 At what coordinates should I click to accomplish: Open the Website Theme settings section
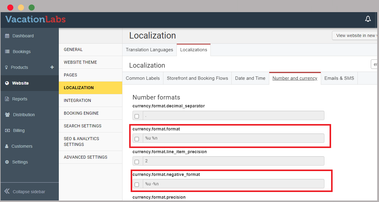click(80, 62)
